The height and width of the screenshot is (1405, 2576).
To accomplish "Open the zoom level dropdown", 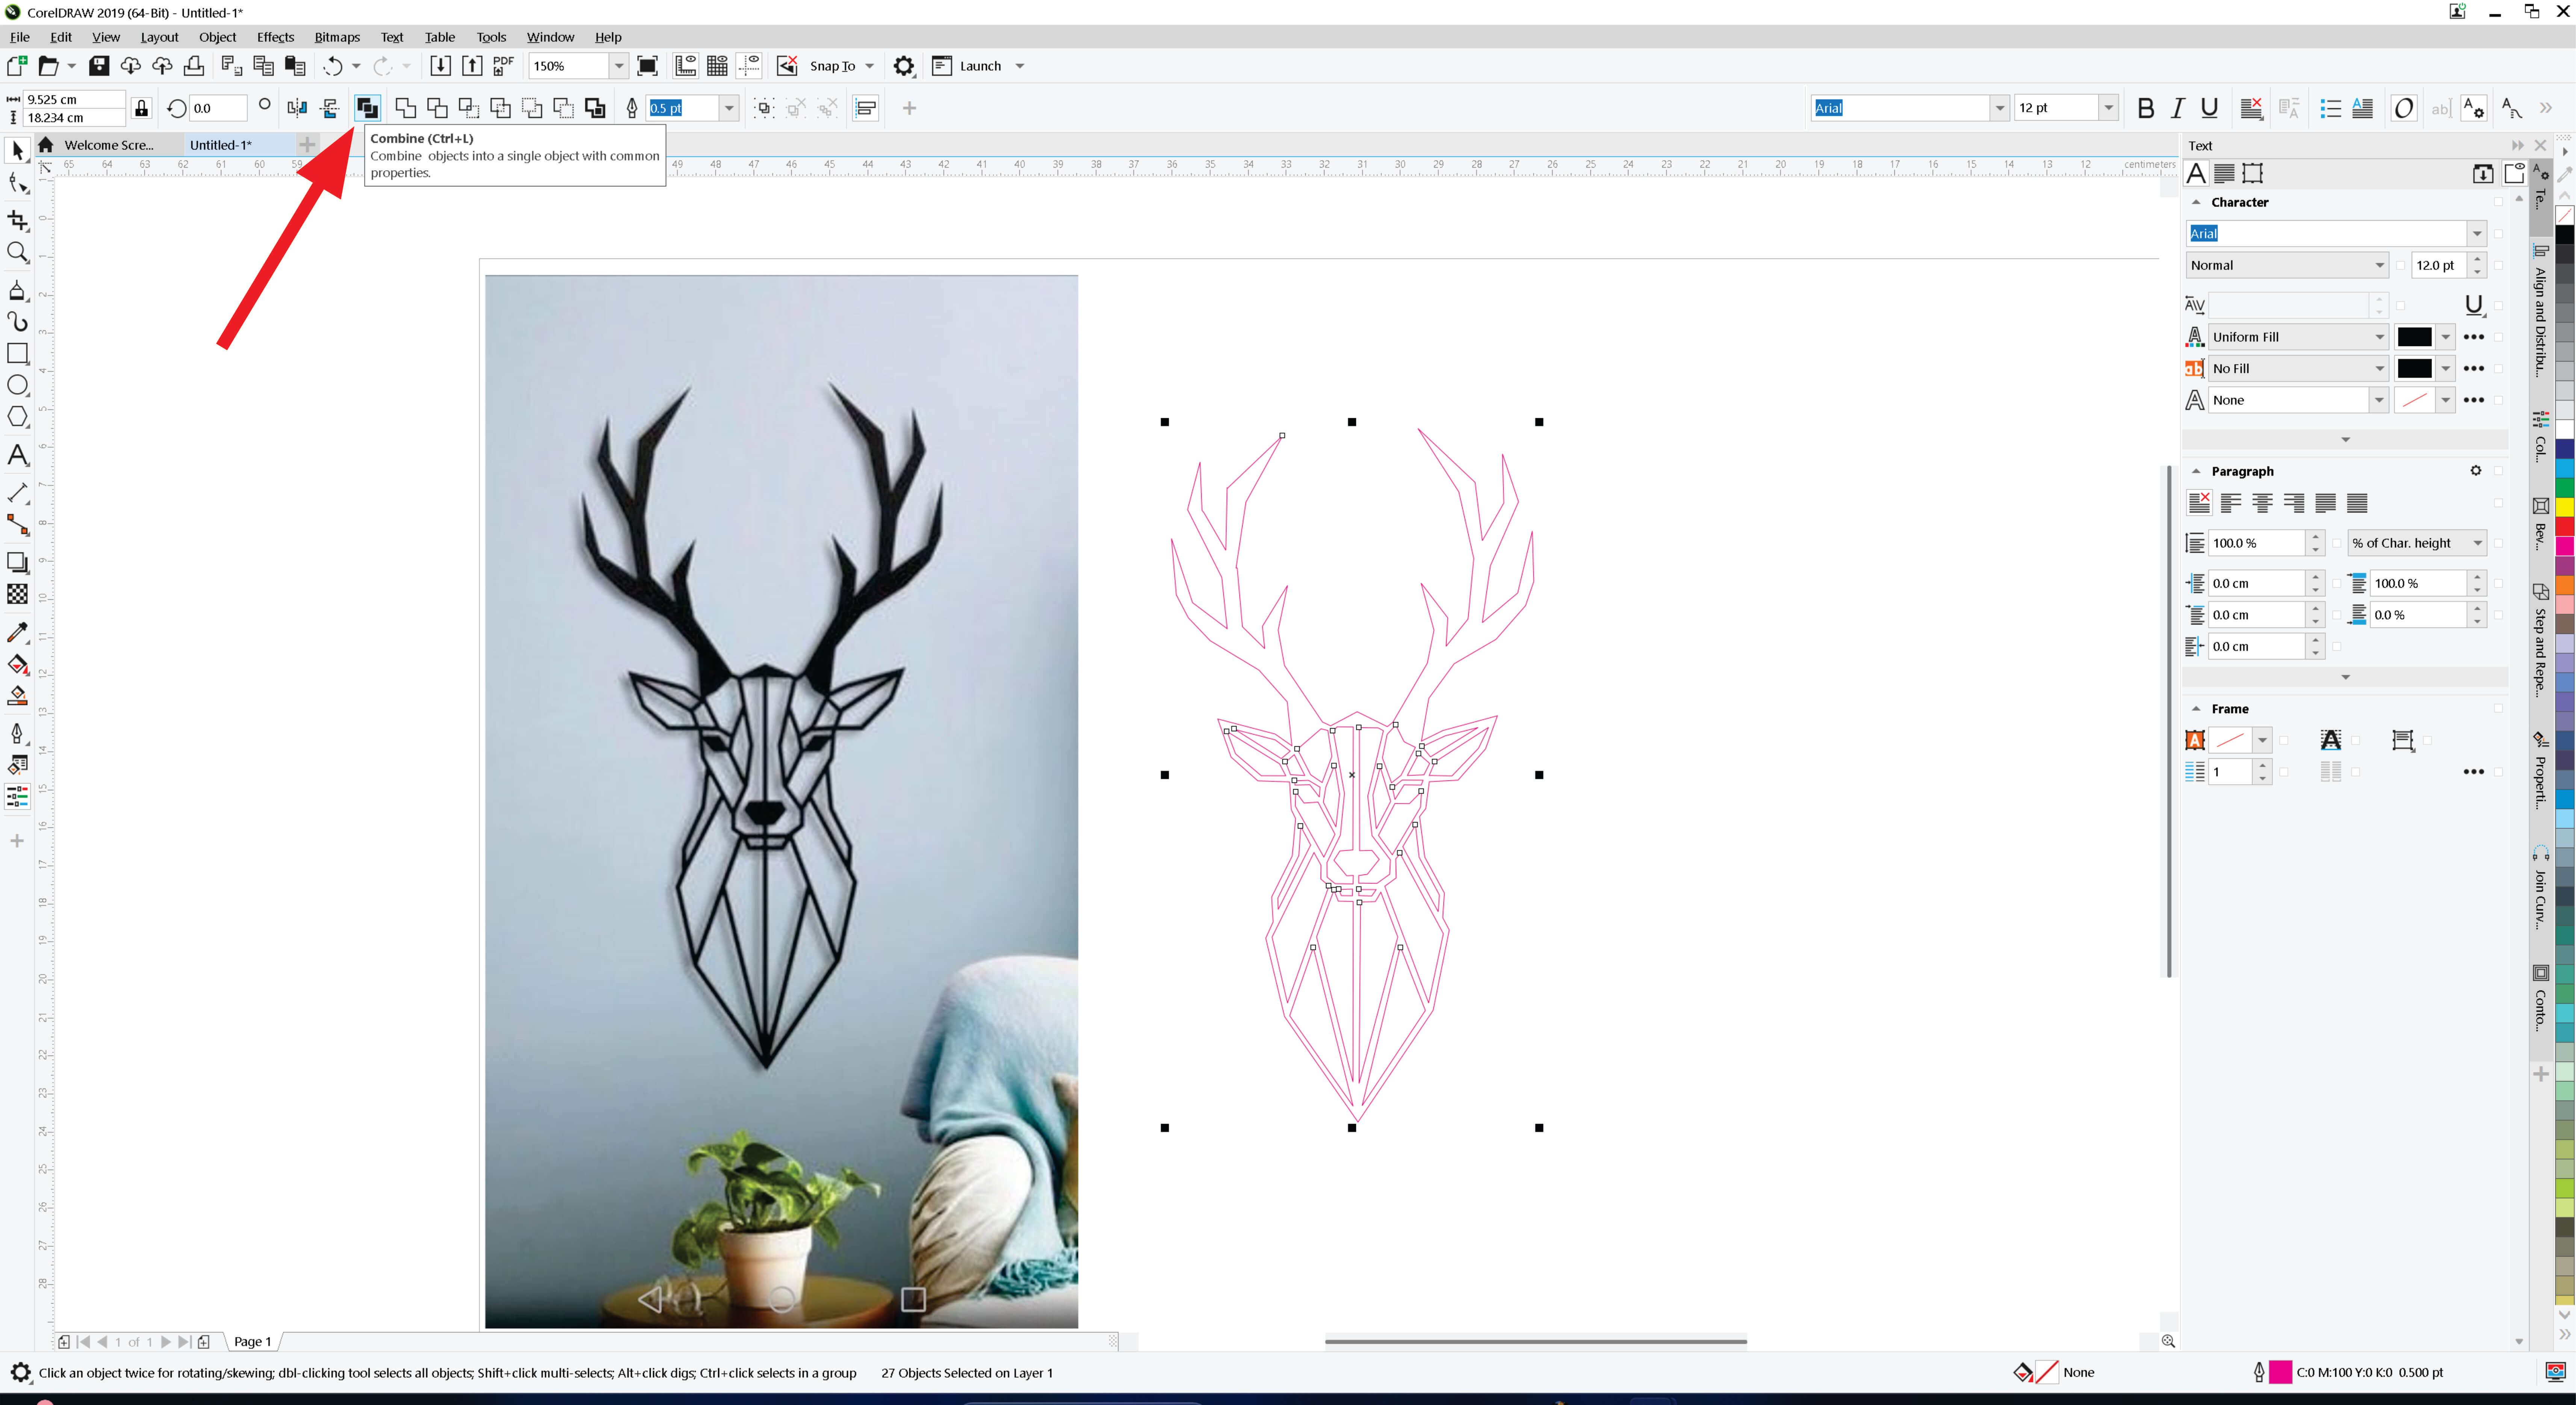I will point(619,66).
